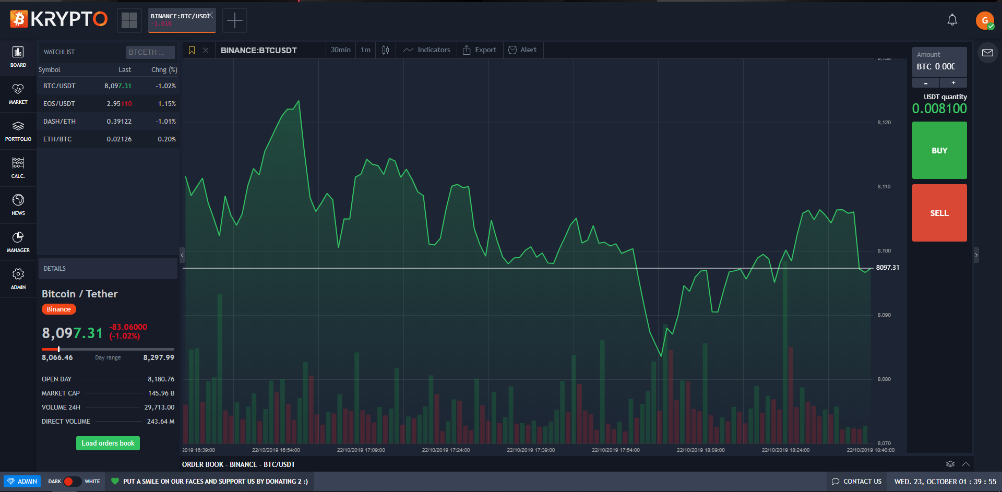Click the X next to chart bookmark
This screenshot has height=492, width=1002.
206,50
